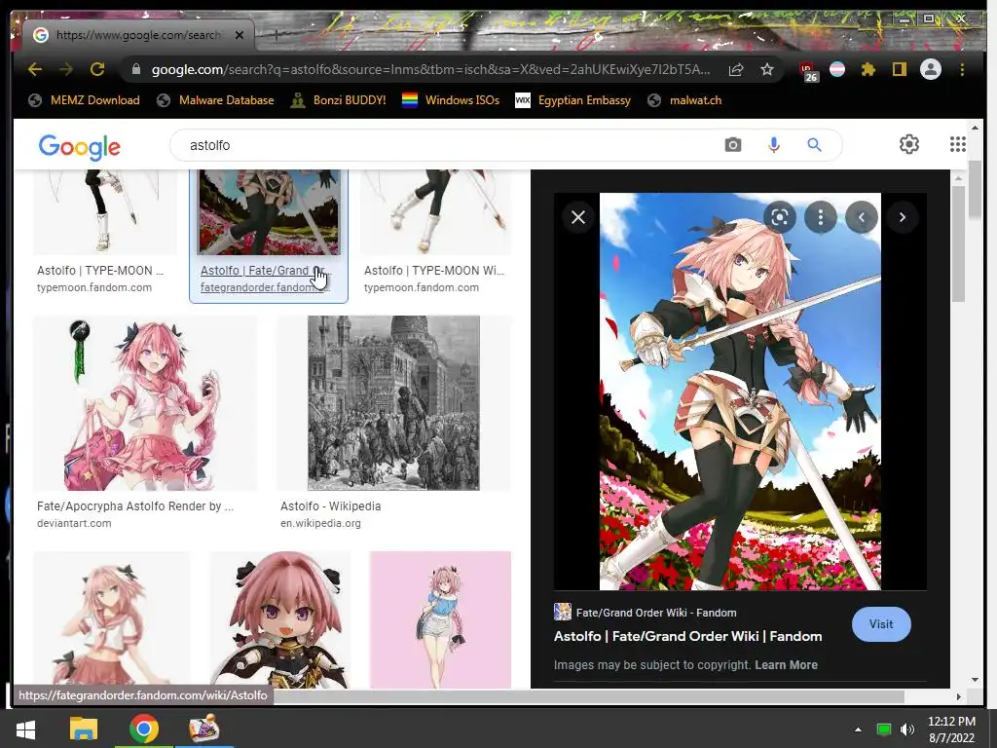The image size is (997, 748).
Task: Reload the page with the refresh icon
Action: coord(97,69)
